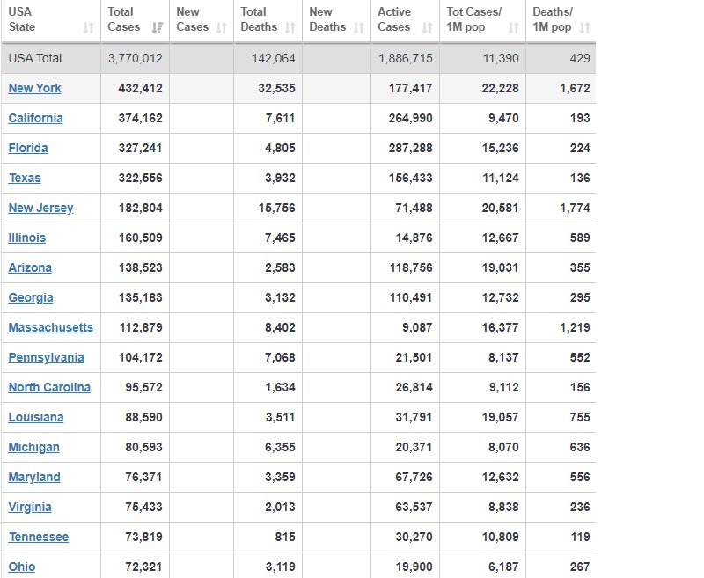
Task: Select Arizona's total cases cell 138,523
Action: (x=140, y=267)
